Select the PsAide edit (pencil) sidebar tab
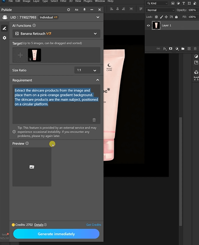Image resolution: width=199 pixels, height=245 pixels. pos(5,28)
